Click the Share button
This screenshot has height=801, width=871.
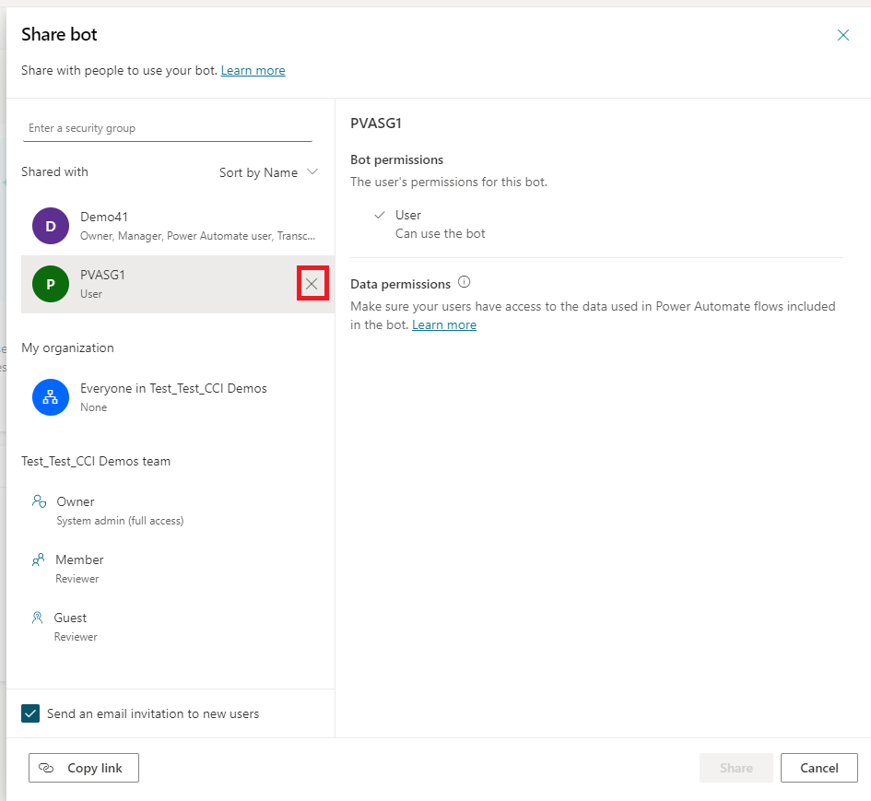click(736, 768)
